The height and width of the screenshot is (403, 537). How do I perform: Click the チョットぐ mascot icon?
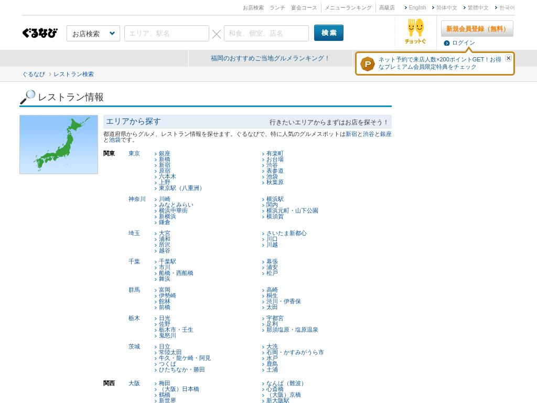click(415, 29)
